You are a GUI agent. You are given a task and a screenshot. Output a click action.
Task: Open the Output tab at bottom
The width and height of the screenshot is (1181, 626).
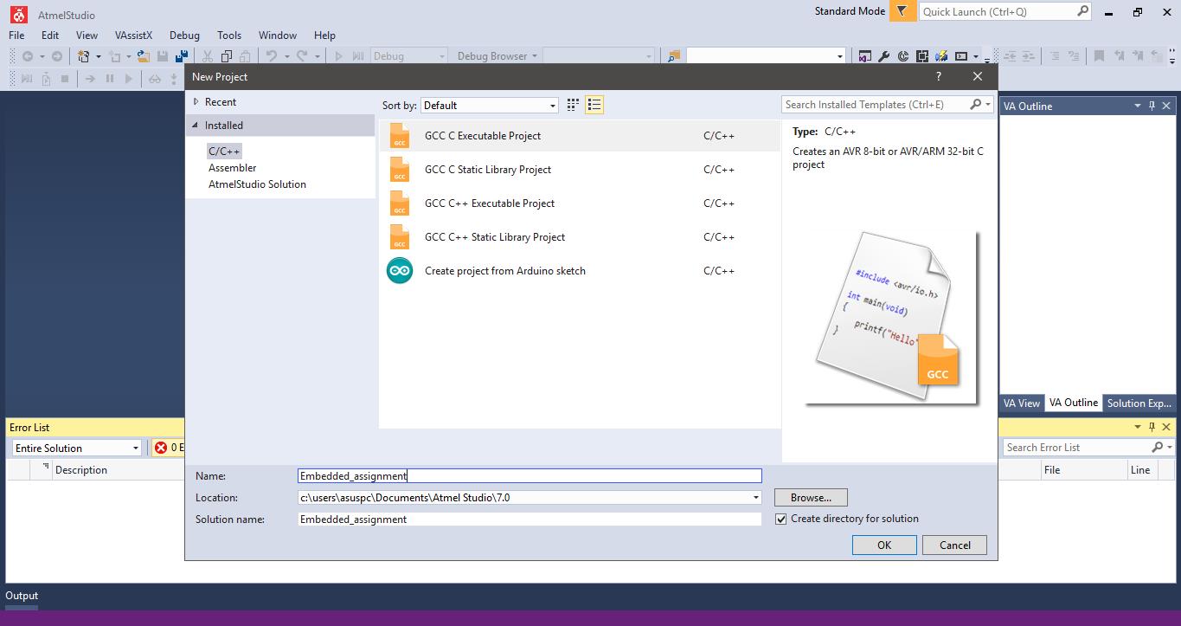(x=22, y=596)
